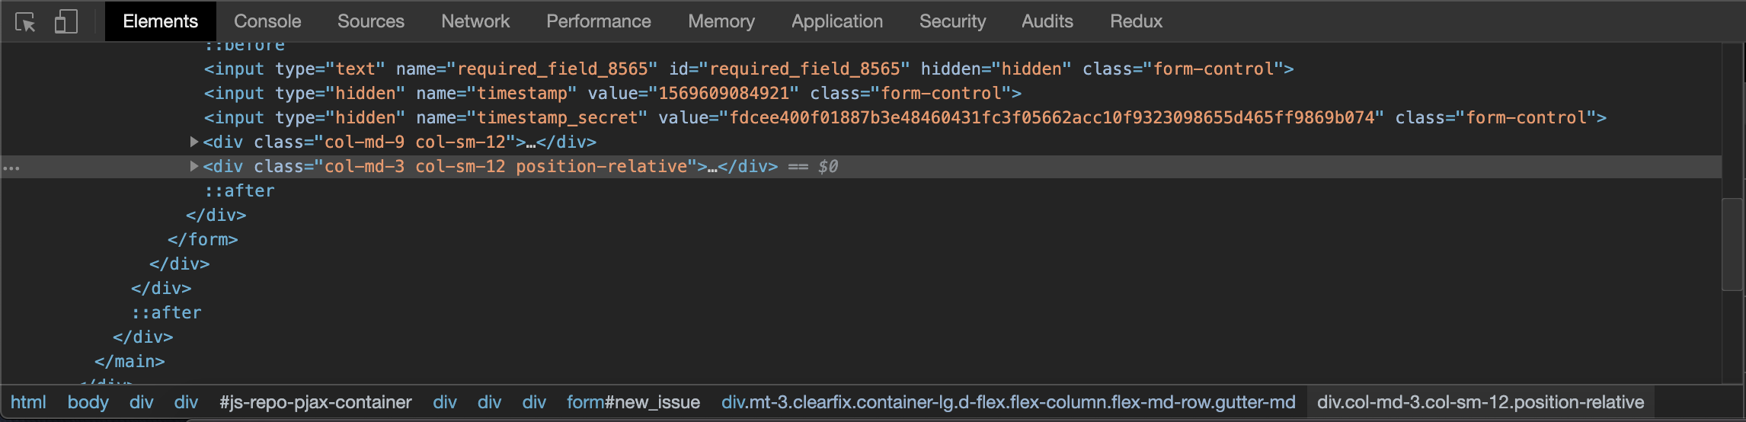Open the Security tab
This screenshot has height=422, width=1746.
click(x=952, y=21)
